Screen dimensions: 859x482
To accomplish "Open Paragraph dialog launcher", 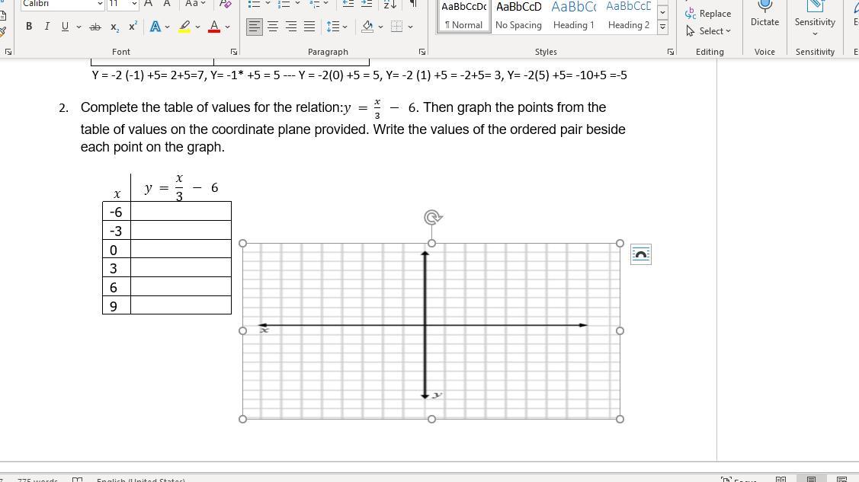I will point(421,52).
